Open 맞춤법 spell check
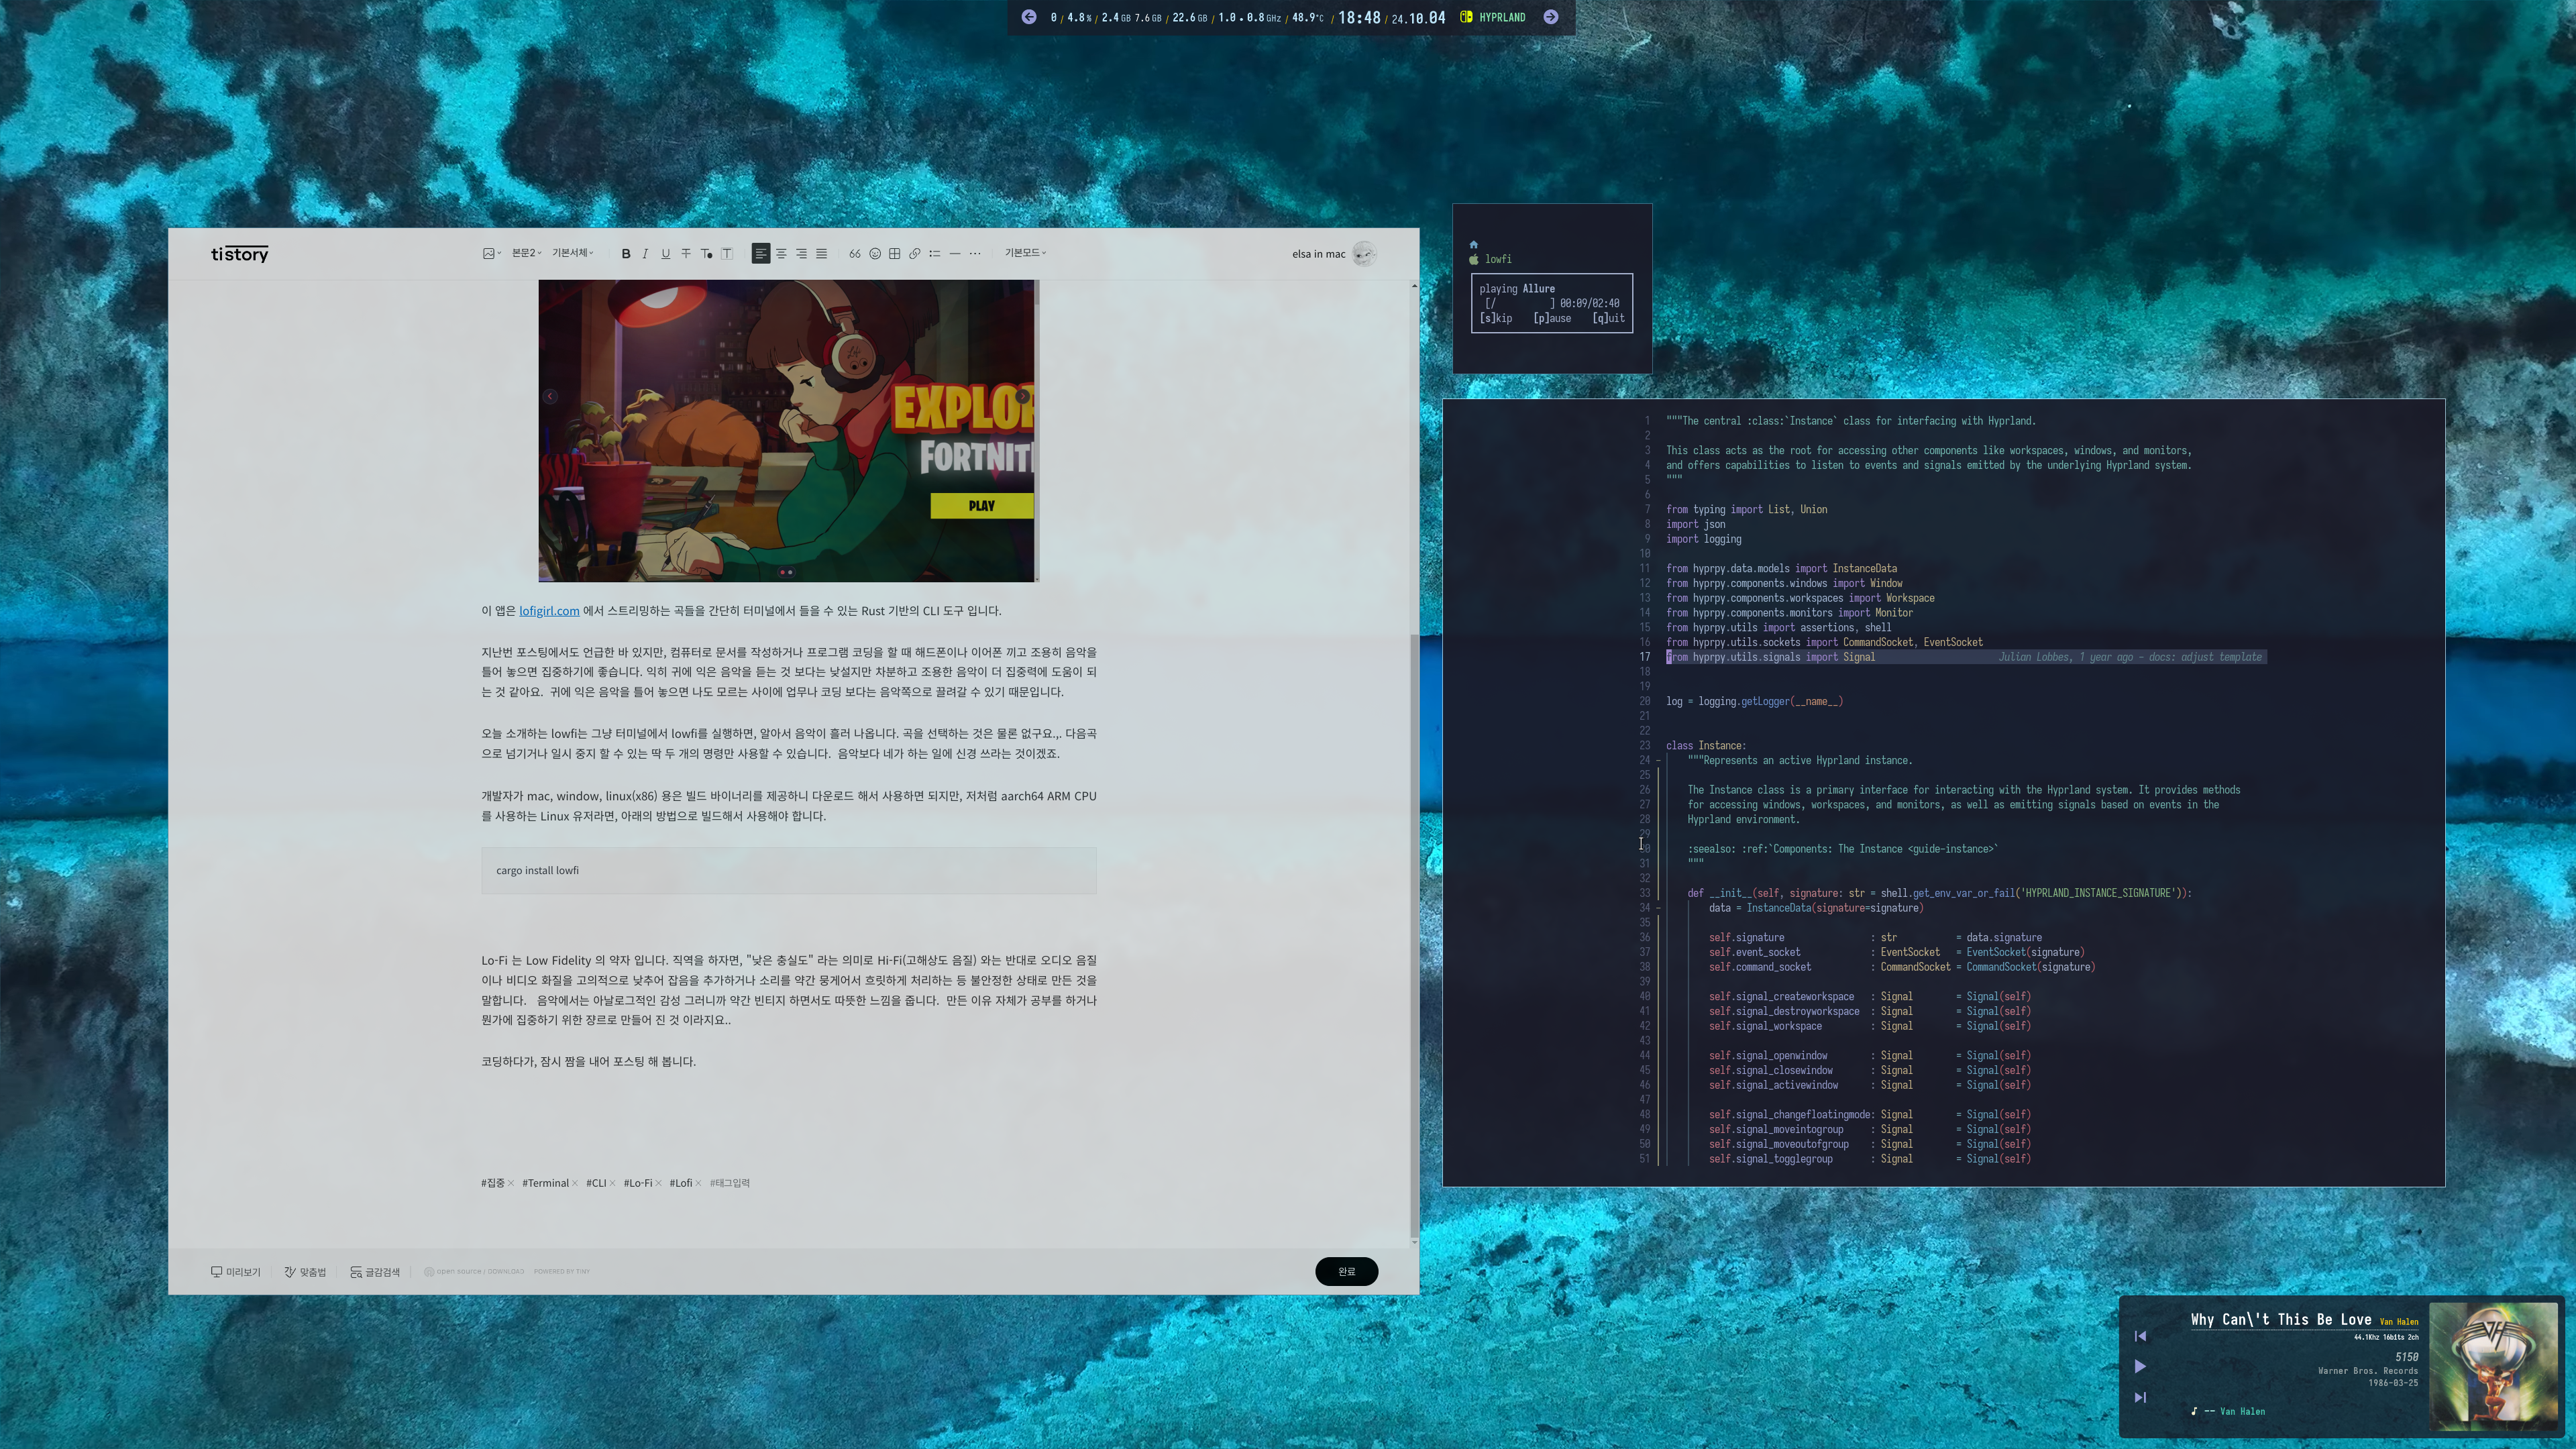2576x1449 pixels. [305, 1272]
